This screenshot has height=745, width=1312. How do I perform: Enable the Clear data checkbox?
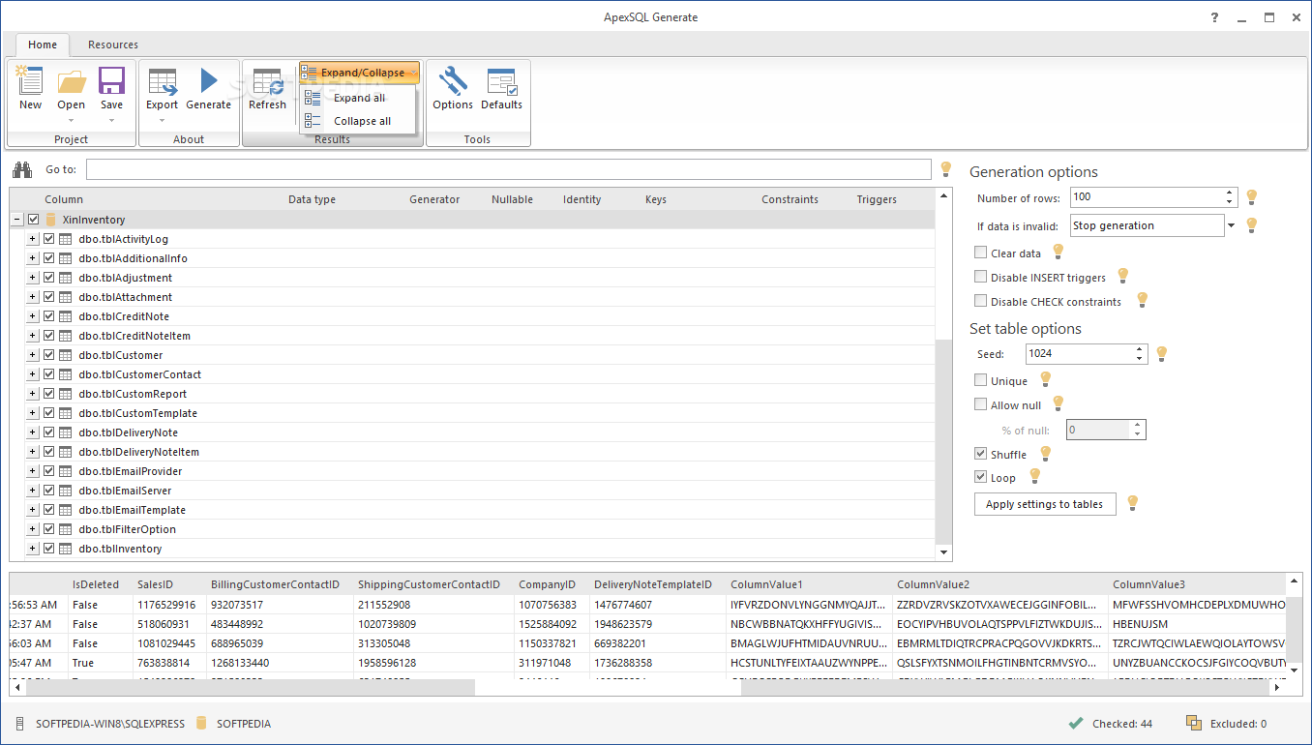coord(981,253)
